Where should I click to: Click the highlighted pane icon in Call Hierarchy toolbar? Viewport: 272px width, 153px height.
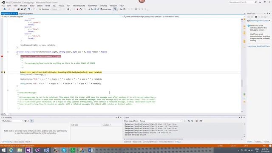(x=32, y=121)
